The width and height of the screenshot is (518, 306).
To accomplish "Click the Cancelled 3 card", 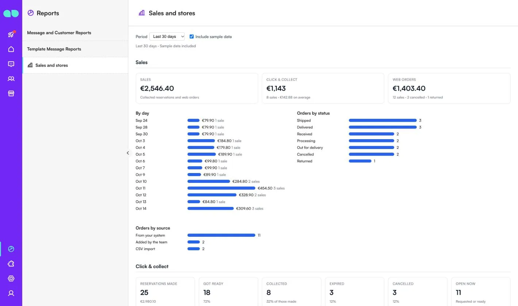I will (x=418, y=291).
